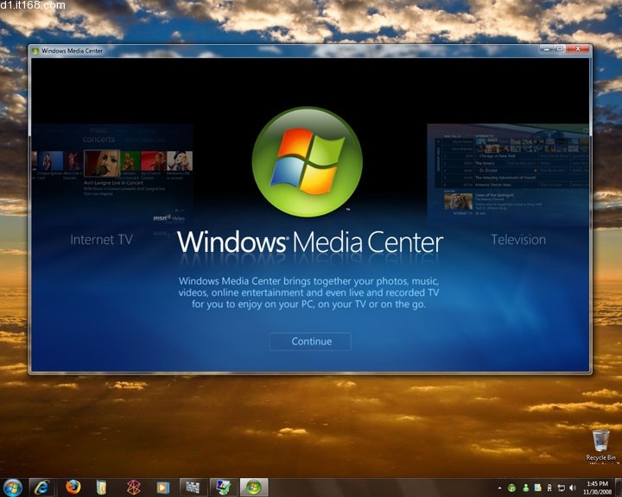Select the Television section
This screenshot has height=497, width=622.
coord(518,239)
